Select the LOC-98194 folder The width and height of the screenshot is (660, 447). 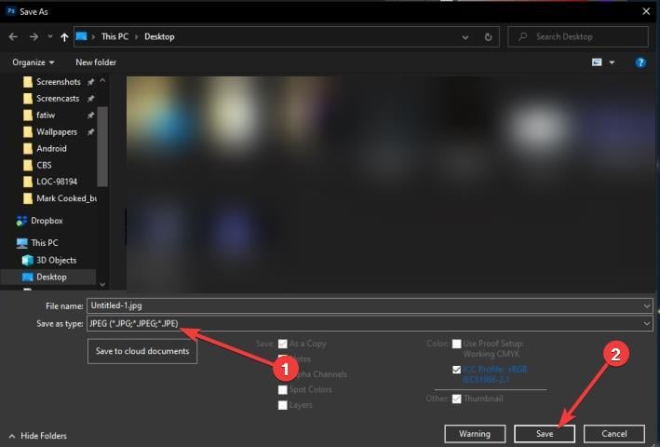point(57,182)
